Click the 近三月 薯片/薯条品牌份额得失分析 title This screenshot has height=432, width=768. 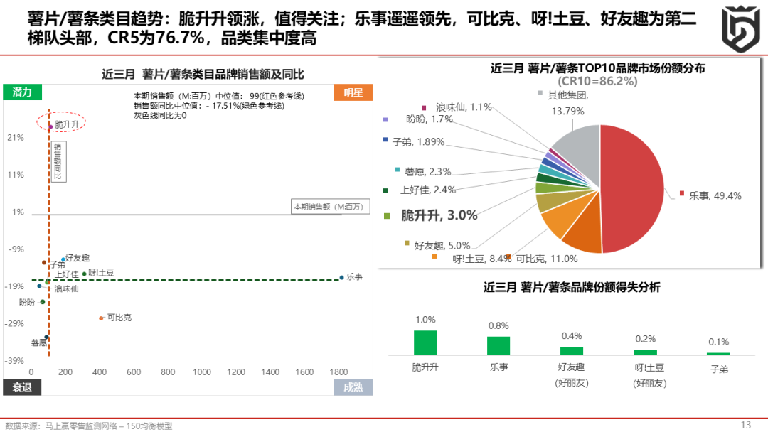tap(572, 287)
